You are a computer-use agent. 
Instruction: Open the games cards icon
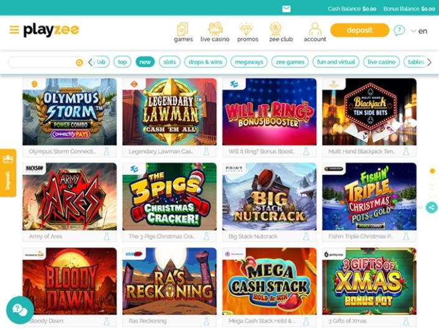coord(183,29)
